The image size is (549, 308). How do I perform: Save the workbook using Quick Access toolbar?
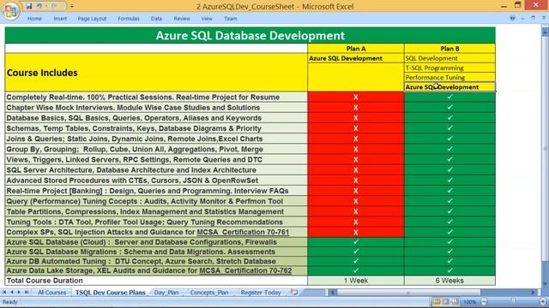click(29, 6)
